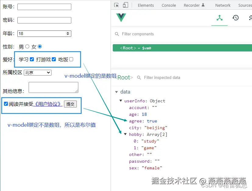The image size is (252, 191).
Task: Click the Root heading in inspector pane
Action: click(x=124, y=77)
